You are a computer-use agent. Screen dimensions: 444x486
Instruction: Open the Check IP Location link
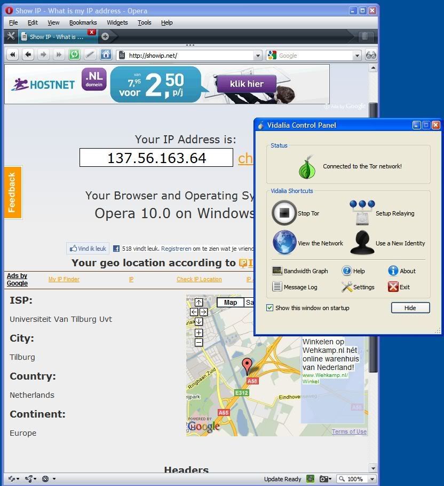tap(199, 279)
